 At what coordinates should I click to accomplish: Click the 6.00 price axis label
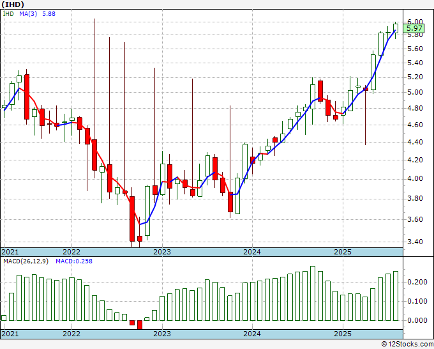pyautogui.click(x=415, y=21)
